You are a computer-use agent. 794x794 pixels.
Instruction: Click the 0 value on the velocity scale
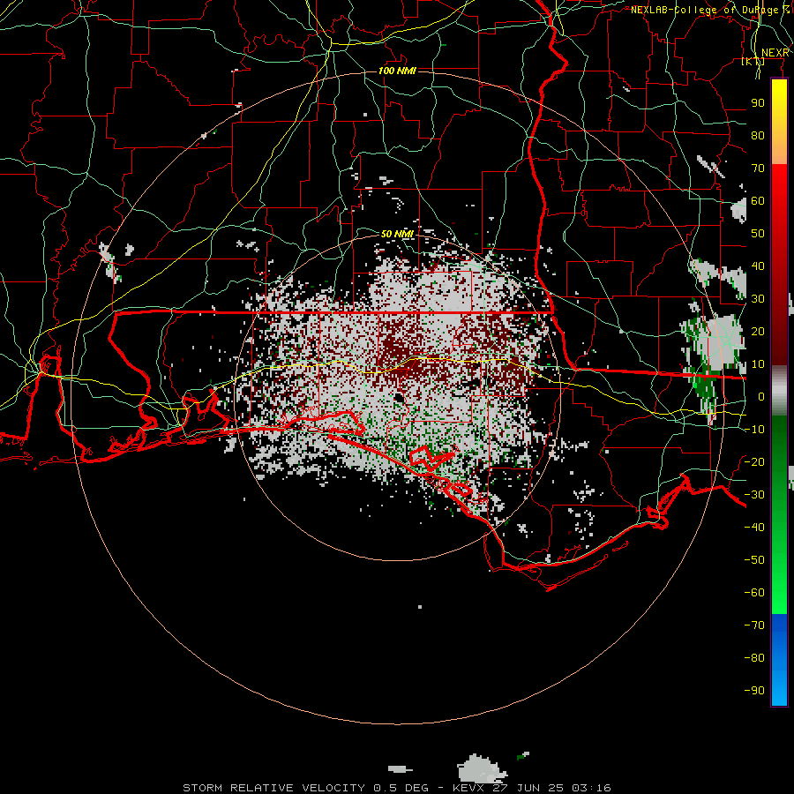(761, 396)
